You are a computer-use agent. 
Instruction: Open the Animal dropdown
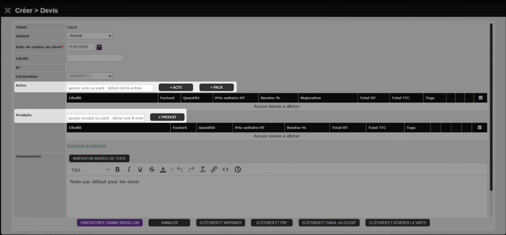tap(89, 36)
